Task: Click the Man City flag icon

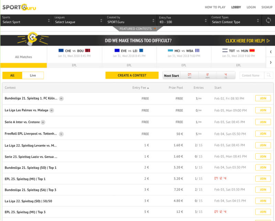Action: [170, 50]
